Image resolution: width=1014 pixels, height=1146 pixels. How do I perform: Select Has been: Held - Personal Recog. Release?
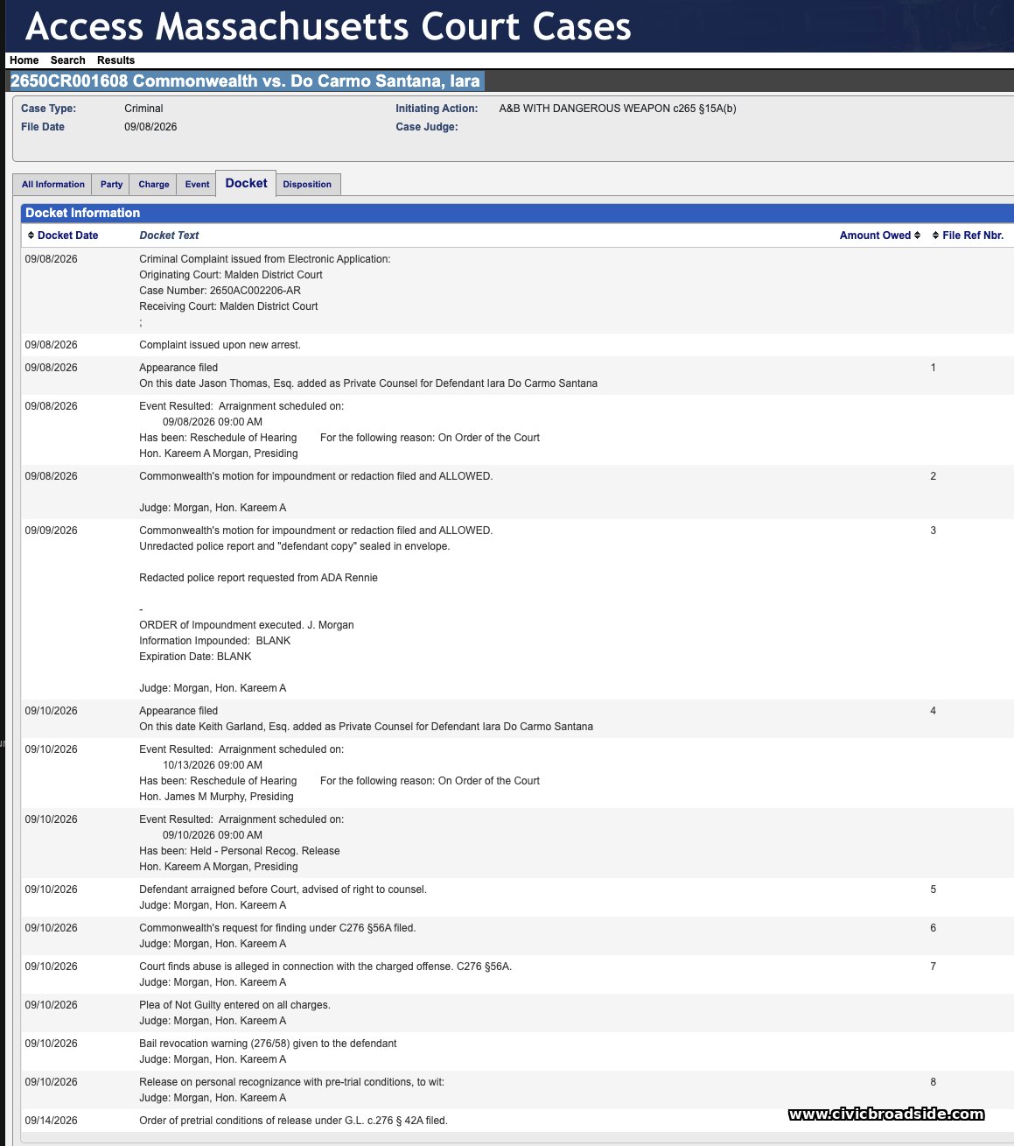tap(240, 851)
